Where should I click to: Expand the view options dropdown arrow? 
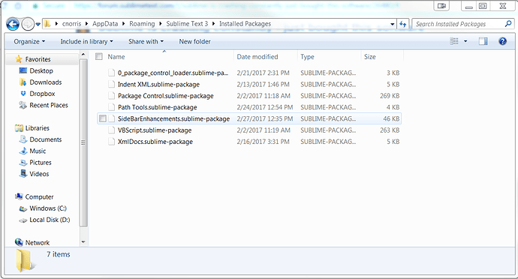465,41
